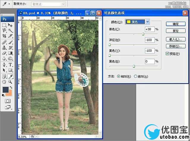Click the 复位 (Reset) button
Viewport: 190px width, 141px height.
click(x=176, y=31)
